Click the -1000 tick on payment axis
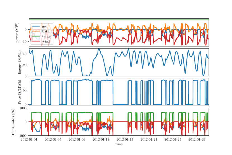The width and height of the screenshot is (232, 155). click(x=22, y=136)
